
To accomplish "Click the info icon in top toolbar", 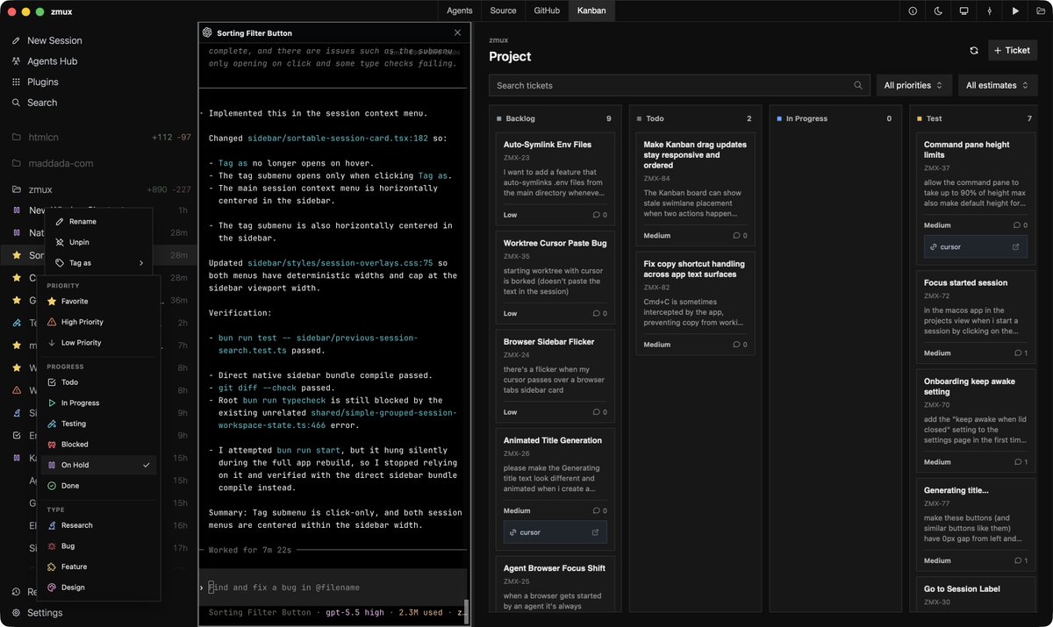I will 913,11.
